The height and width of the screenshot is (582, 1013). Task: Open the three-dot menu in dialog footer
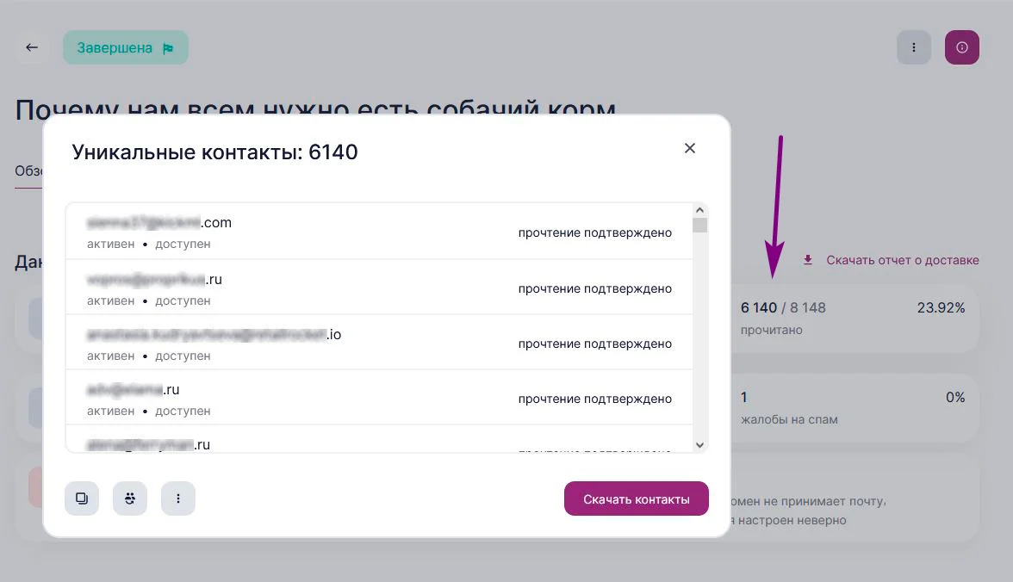178,498
